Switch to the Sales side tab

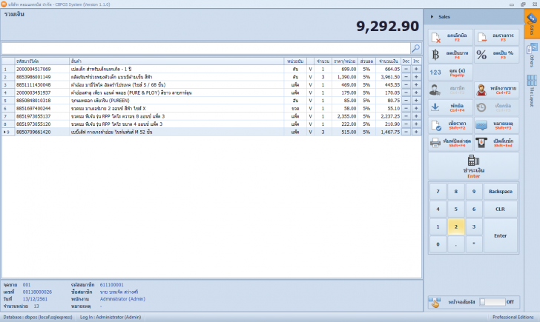click(x=532, y=24)
